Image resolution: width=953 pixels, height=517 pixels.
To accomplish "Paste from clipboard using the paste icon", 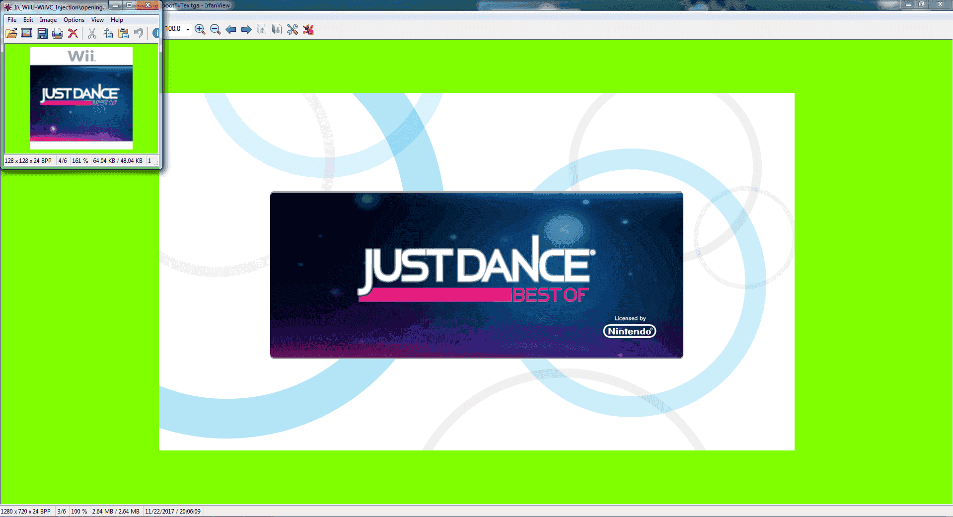I will [123, 33].
